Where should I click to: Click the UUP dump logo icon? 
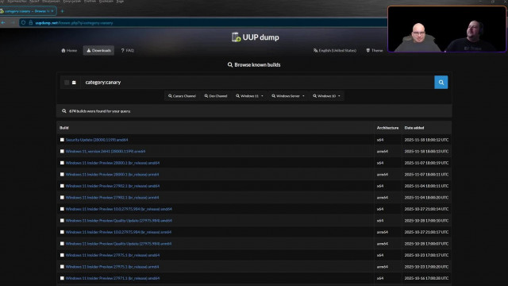(x=237, y=37)
